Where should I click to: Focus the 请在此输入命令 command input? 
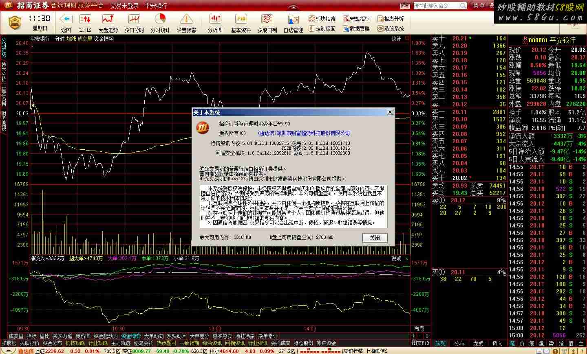(437, 6)
